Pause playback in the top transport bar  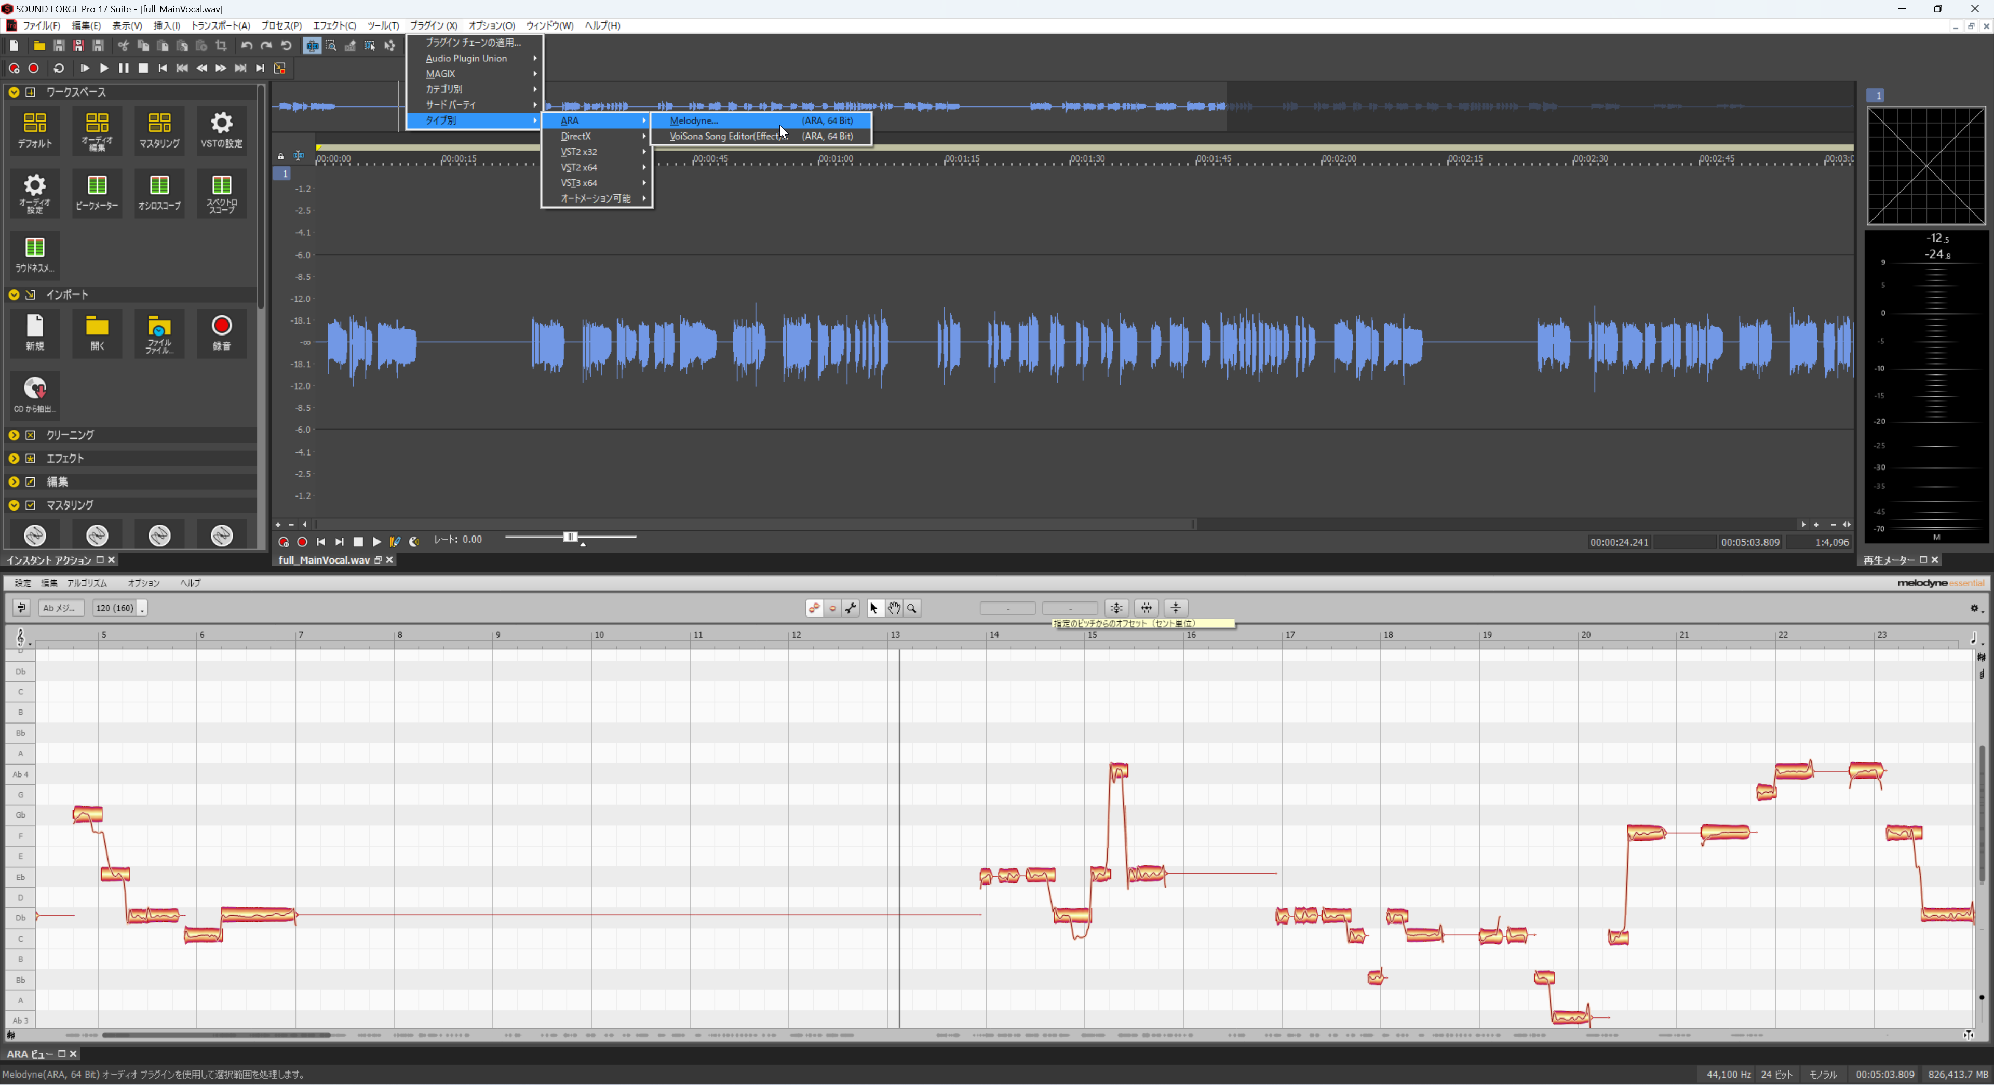point(124,68)
